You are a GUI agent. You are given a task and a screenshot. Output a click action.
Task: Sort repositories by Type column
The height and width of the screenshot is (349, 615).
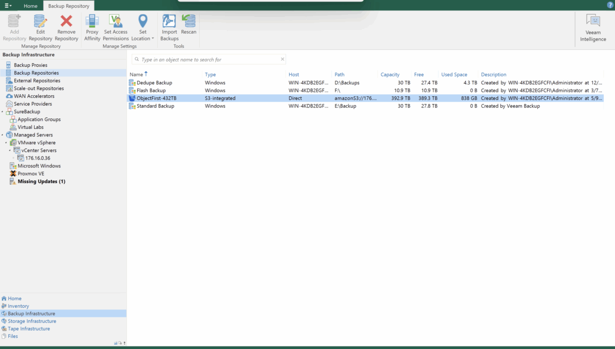[x=210, y=75]
